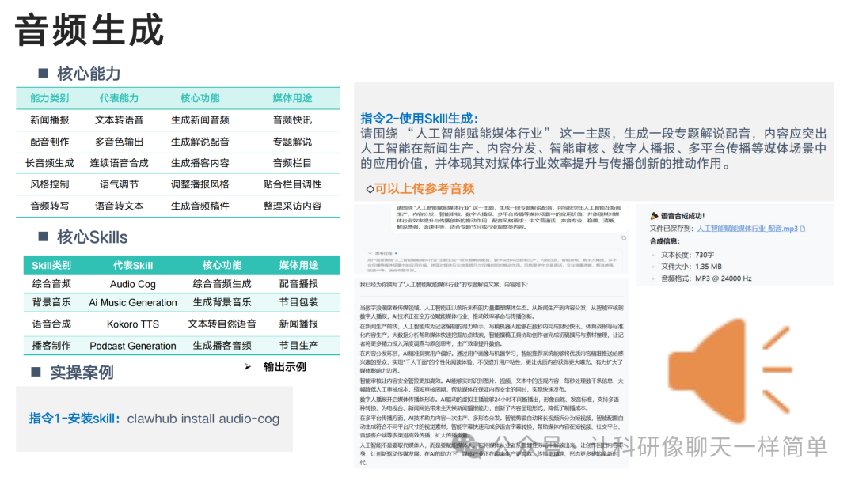Select the 代表Skill column header
Viewport: 855px width, 481px height.
coord(132,265)
